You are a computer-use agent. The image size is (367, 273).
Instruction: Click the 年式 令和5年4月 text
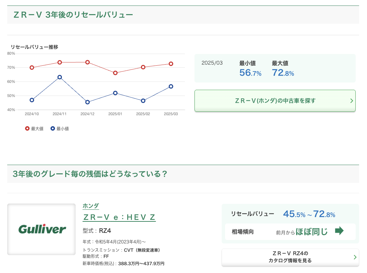pos(114,242)
